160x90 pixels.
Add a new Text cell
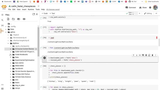[x=52, y=13]
